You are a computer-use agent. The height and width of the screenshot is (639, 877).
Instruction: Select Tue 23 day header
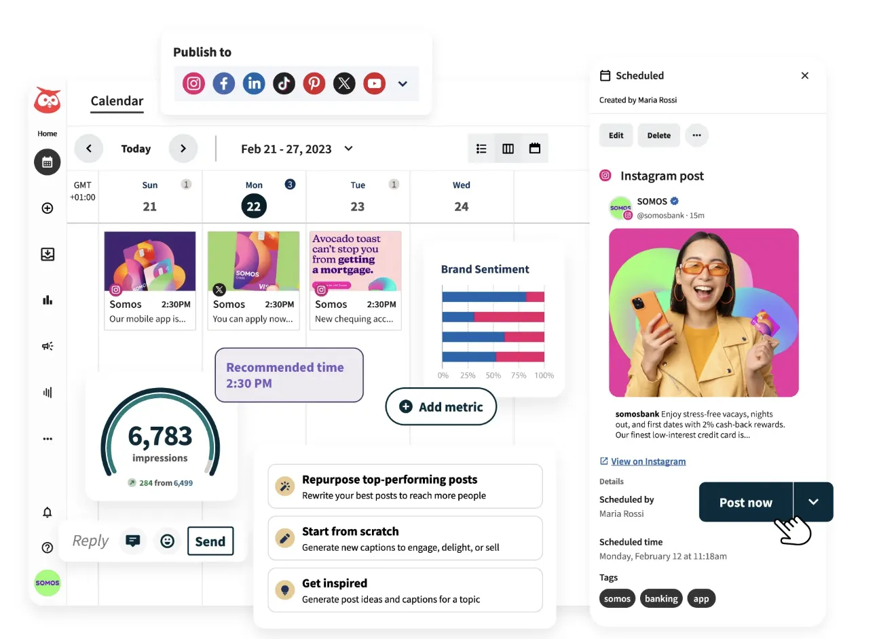point(358,197)
